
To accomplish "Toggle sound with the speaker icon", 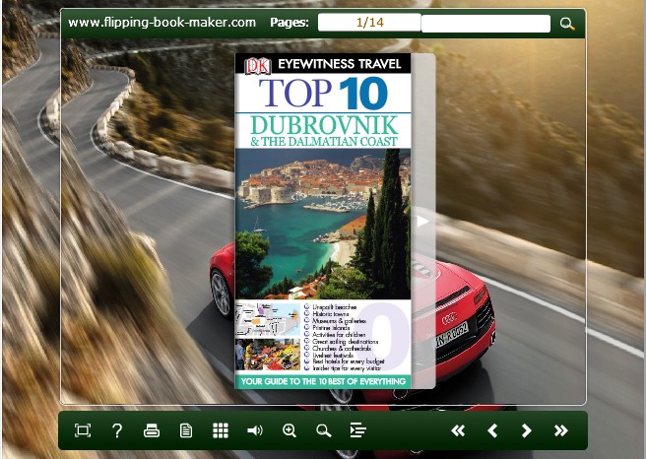I will [x=255, y=430].
